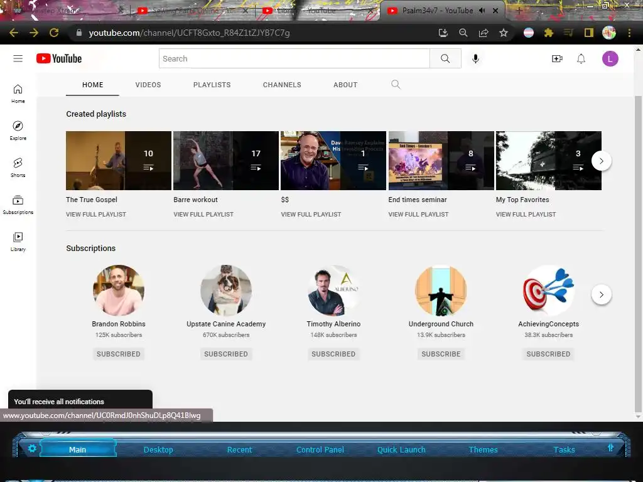Open the Themes launcher tab
The width and height of the screenshot is (643, 482).
[x=483, y=449]
